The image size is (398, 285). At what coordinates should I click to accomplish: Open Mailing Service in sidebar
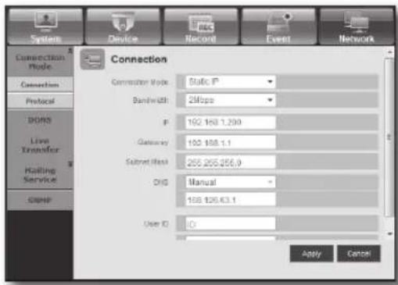point(40,175)
